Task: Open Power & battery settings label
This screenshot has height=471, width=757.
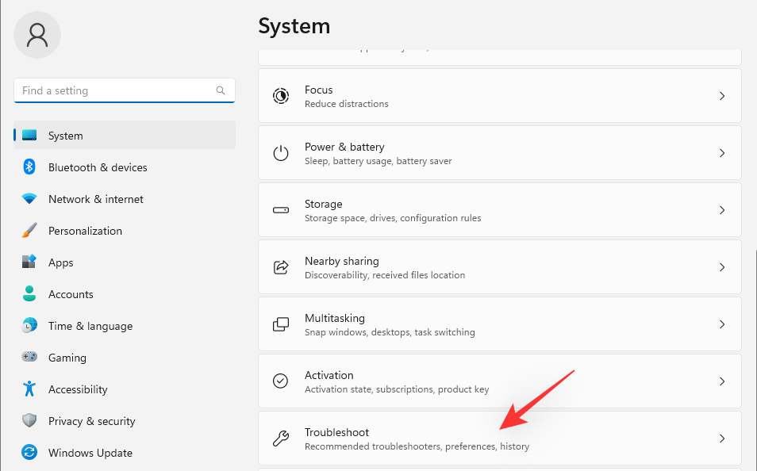Action: [344, 147]
